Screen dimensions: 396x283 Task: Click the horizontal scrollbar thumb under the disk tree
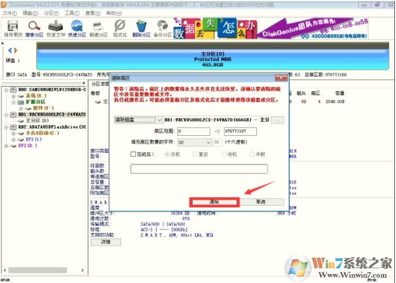[x=38, y=270]
